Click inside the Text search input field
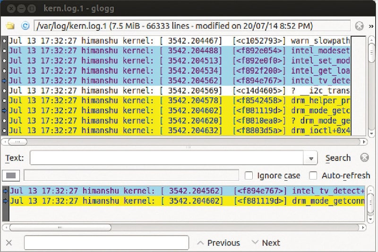This screenshot has height=252, width=378. tap(166, 158)
